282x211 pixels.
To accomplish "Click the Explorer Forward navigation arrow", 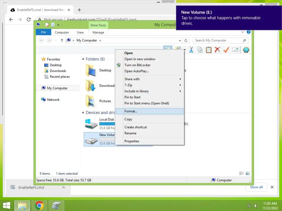I will (x=49, y=40).
